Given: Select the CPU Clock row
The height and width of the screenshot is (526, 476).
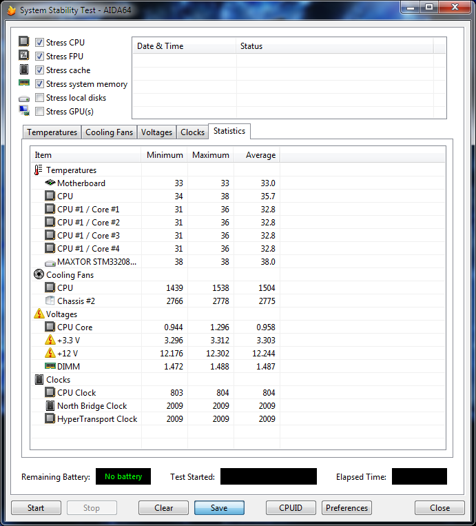Looking at the screenshot, I should (x=76, y=393).
